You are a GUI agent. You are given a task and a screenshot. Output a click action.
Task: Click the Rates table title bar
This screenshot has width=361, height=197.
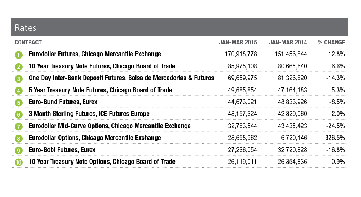[180, 28]
